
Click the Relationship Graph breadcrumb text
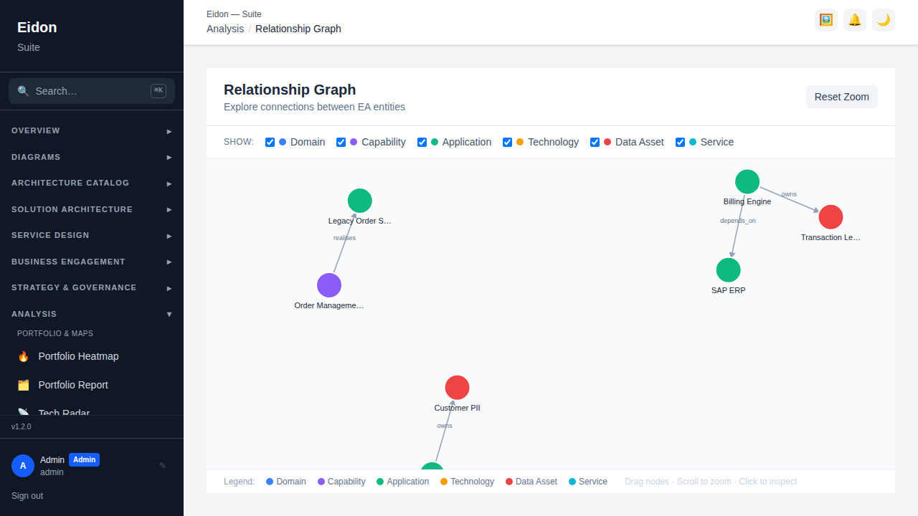point(298,29)
